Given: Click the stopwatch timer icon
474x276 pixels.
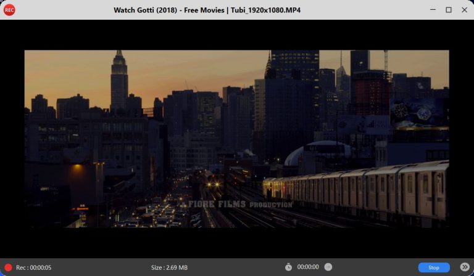Looking at the screenshot, I should pos(288,267).
